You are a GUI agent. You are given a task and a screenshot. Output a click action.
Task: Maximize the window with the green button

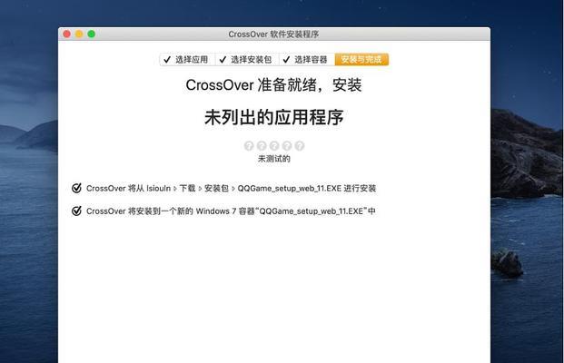(92, 34)
